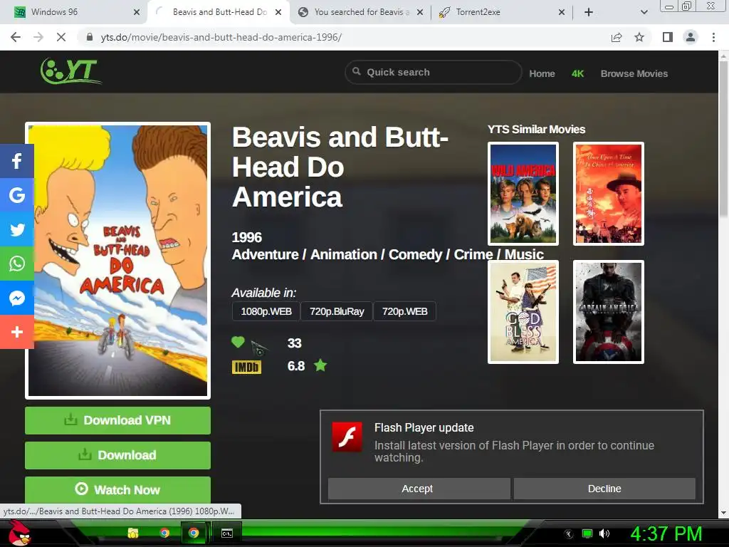The width and height of the screenshot is (729, 547).
Task: Click the Beavis and Butt-Head movie poster
Action: coord(117,261)
